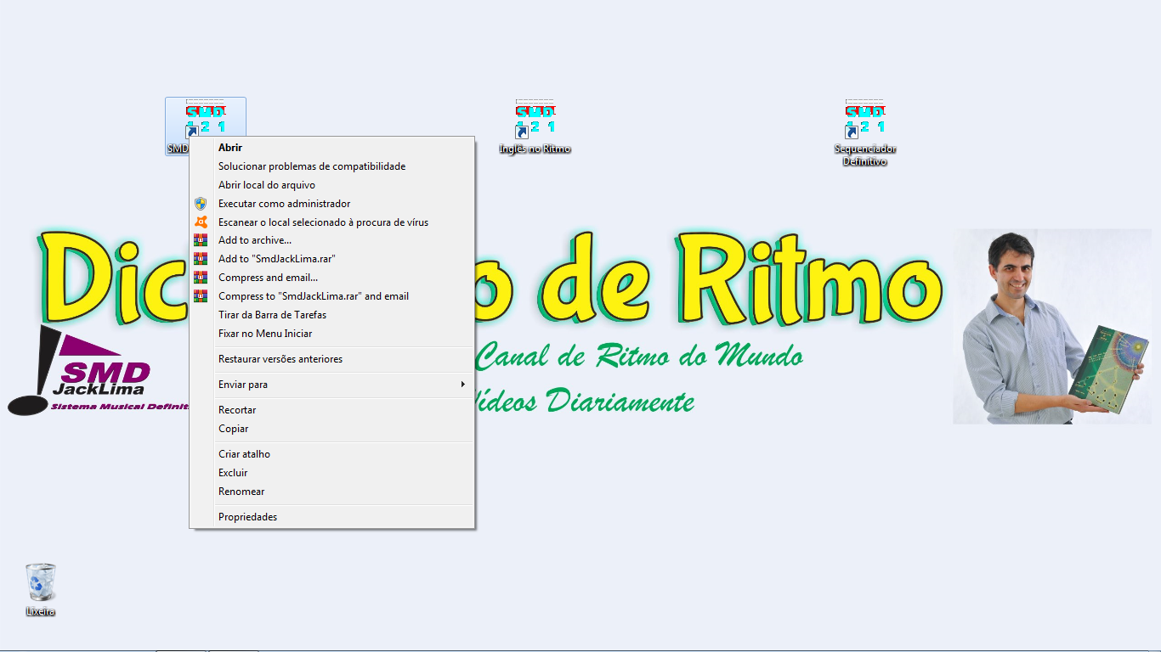This screenshot has height=652, width=1161.
Task: Click Tirar da Barra de Tarefas
Action: point(272,315)
